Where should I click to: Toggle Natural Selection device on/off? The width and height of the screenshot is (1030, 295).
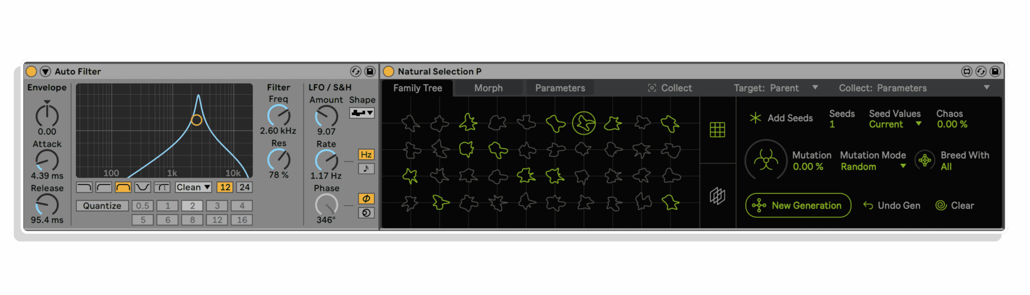point(388,72)
